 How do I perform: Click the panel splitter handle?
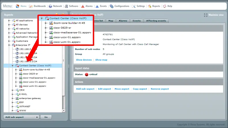click(69, 66)
